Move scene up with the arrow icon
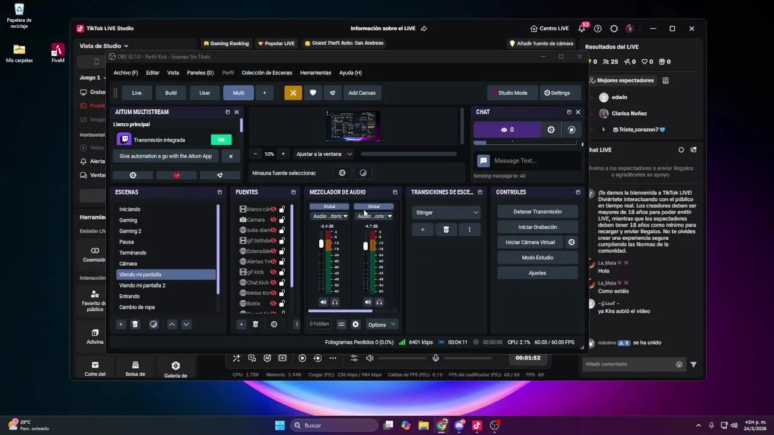This screenshot has width=774, height=435. click(172, 324)
